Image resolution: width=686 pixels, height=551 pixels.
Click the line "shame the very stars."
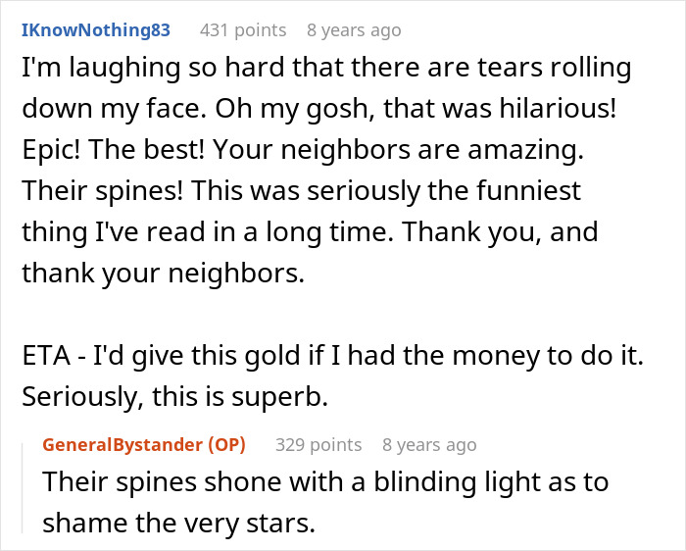(178, 524)
